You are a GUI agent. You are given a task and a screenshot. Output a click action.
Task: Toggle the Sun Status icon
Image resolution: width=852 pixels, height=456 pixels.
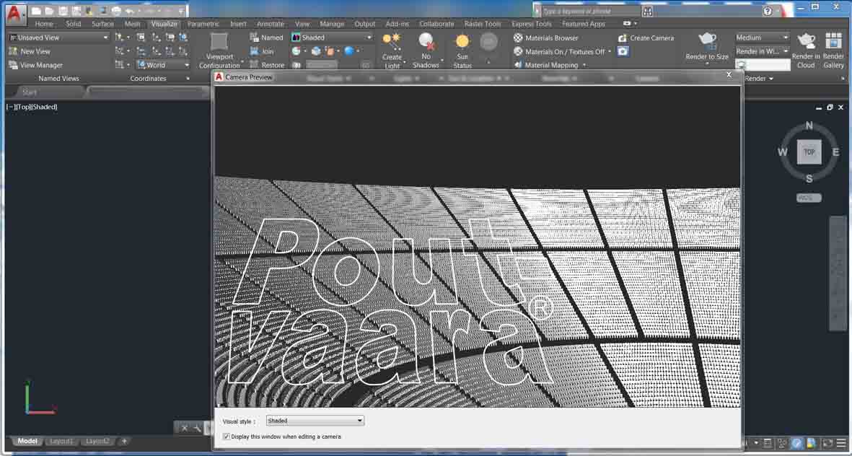click(462, 41)
